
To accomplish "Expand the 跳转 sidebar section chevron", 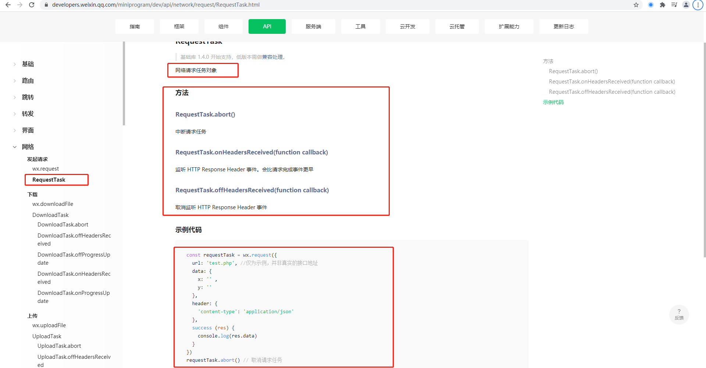I will [x=15, y=97].
